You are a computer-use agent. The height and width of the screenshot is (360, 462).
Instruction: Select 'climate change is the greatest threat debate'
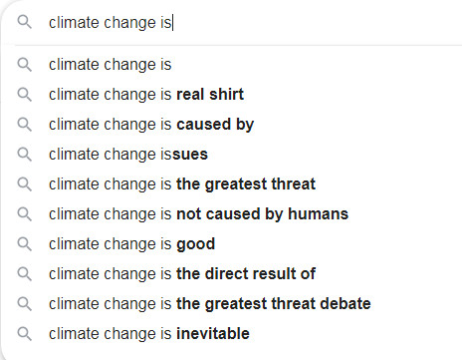tap(232, 304)
